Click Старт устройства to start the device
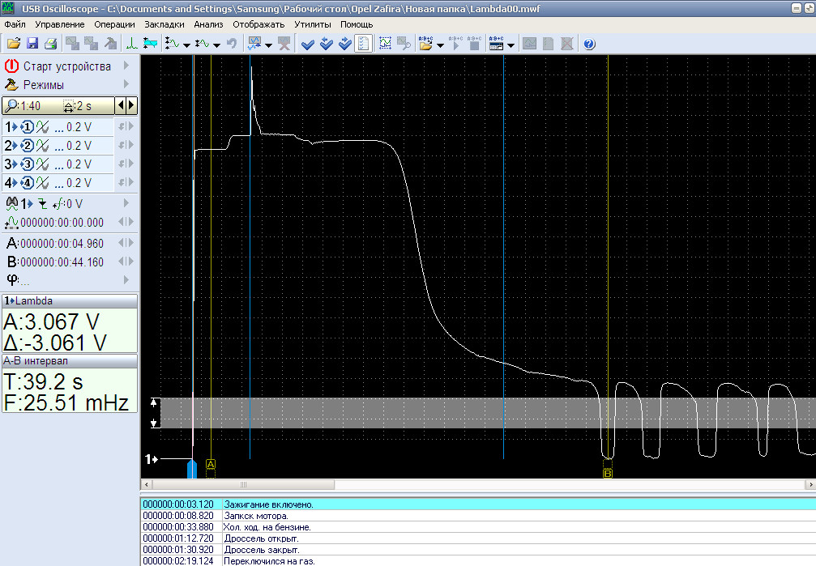Image resolution: width=816 pixels, height=566 pixels. pos(66,66)
